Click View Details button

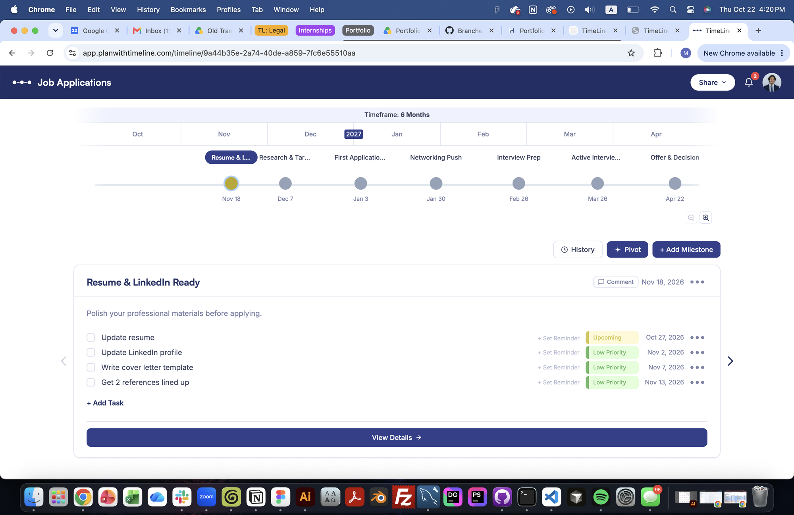[x=397, y=438]
